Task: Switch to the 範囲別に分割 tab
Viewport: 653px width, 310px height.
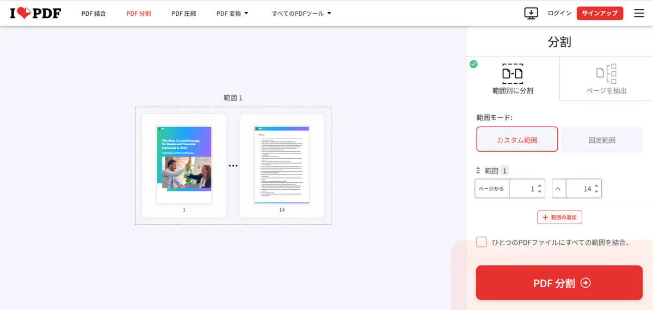Action: point(513,79)
